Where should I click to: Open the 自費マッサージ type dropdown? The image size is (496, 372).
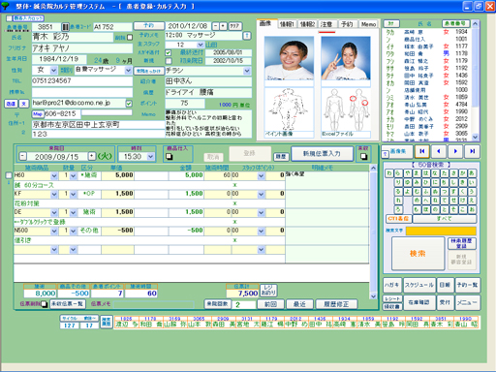(x=128, y=70)
